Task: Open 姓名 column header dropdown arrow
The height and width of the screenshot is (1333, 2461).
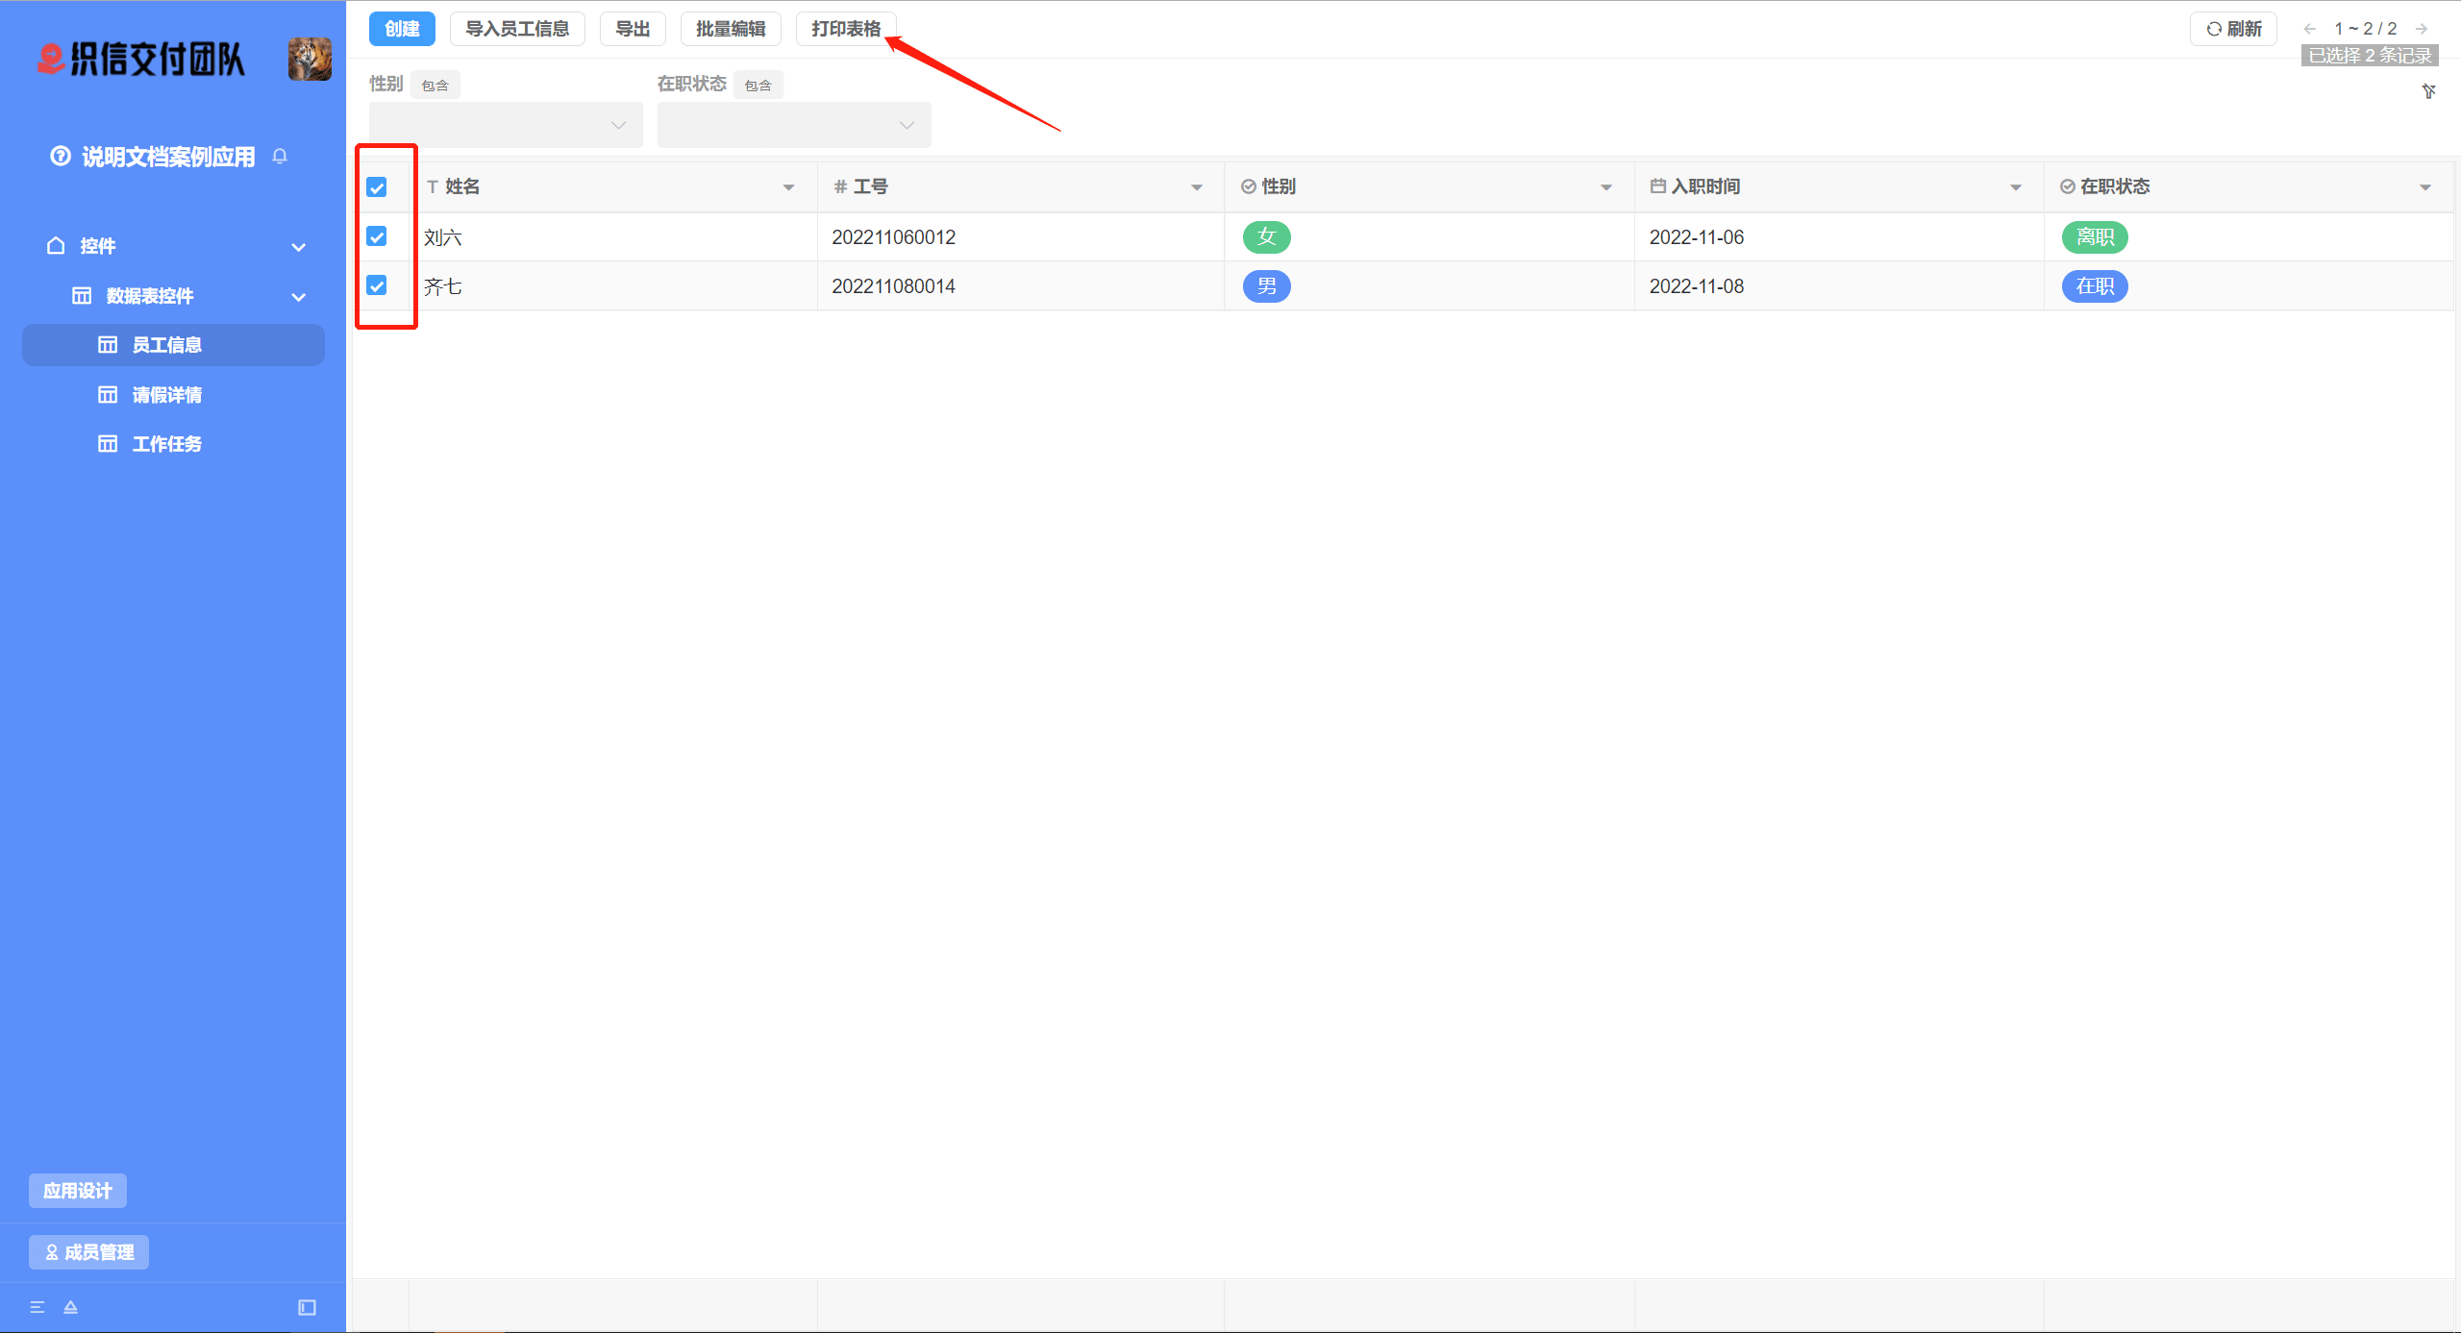Action: pyautogui.click(x=788, y=187)
